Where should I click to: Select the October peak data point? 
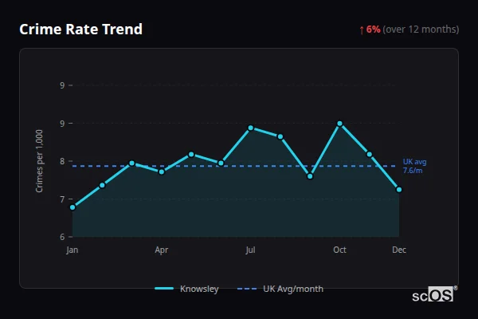(339, 124)
